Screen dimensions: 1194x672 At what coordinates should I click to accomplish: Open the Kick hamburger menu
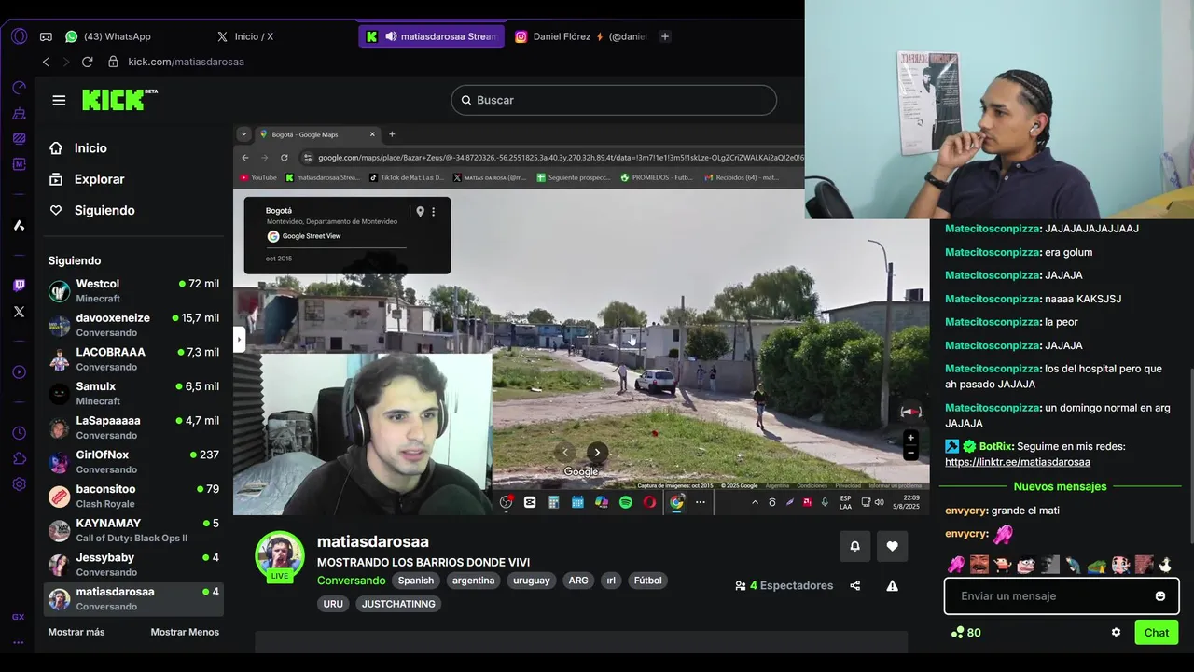click(59, 100)
